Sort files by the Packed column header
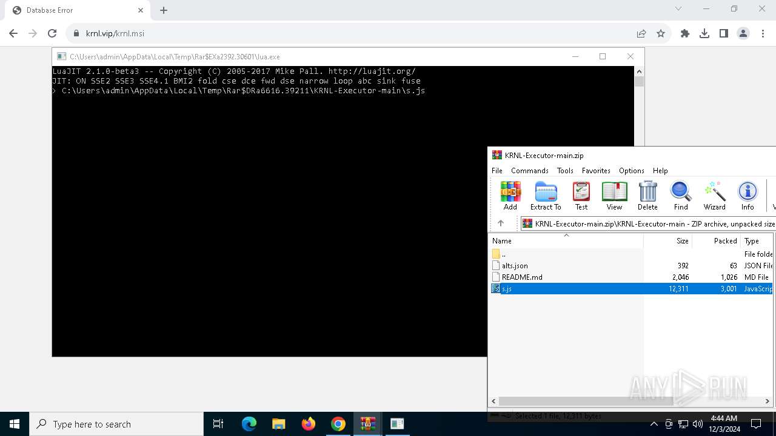 [x=716, y=240]
